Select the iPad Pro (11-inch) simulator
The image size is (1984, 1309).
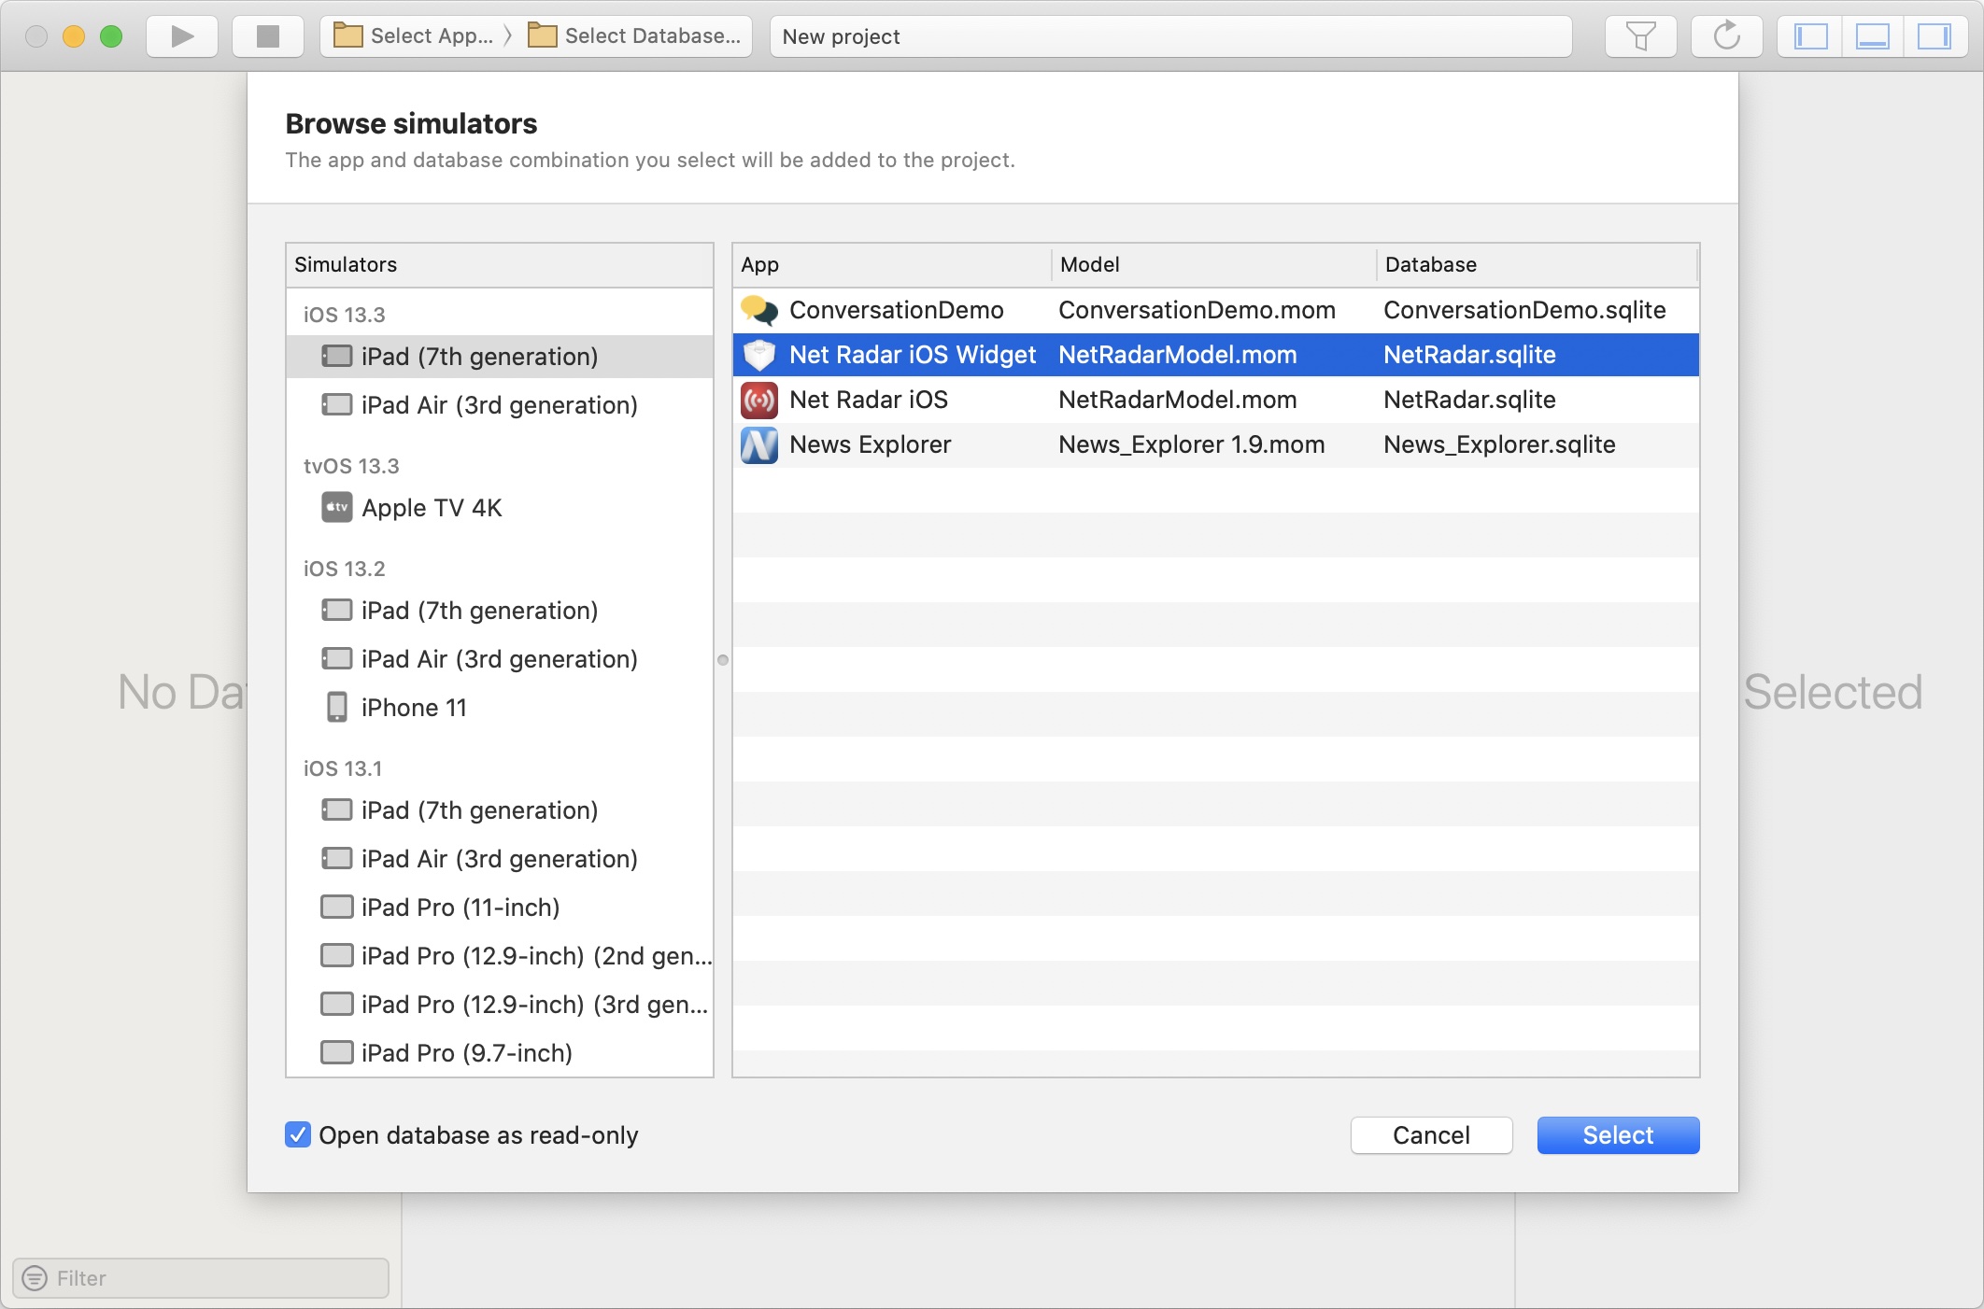coord(500,908)
